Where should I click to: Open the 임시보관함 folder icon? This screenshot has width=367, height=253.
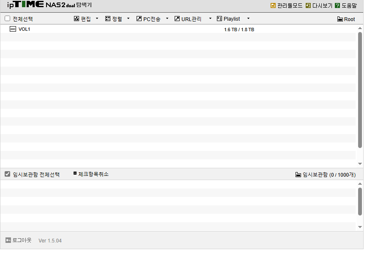(298, 175)
